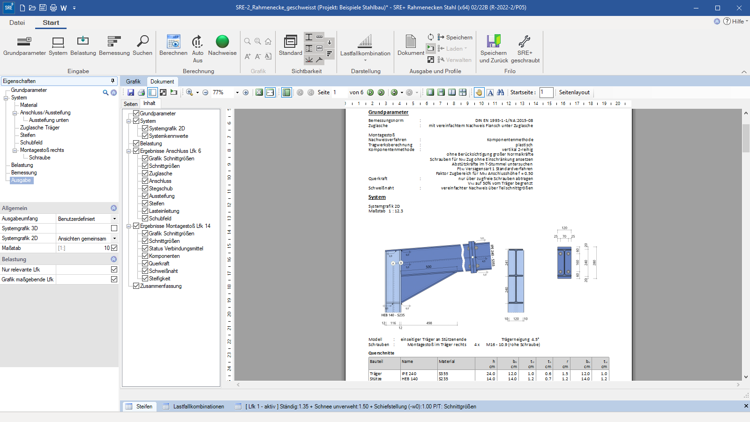This screenshot has width=750, height=422.
Task: Open the Dokument output icon in the ribbon
Action: point(411,45)
